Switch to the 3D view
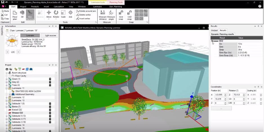The width and height of the screenshot is (264, 132). (x=22, y=15)
